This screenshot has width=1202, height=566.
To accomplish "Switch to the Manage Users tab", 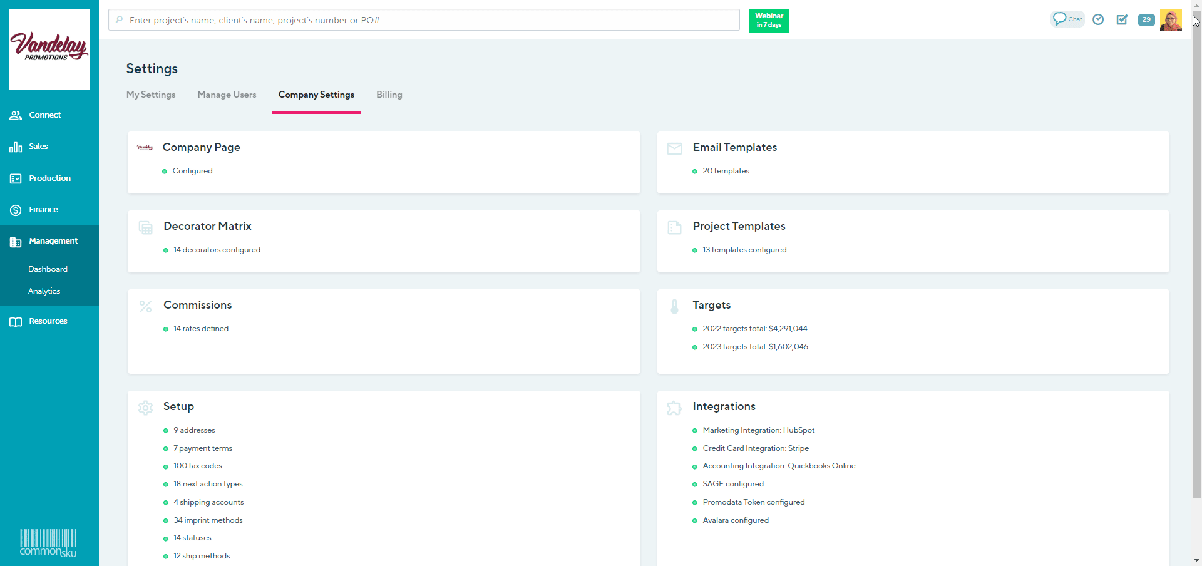I will tap(227, 95).
